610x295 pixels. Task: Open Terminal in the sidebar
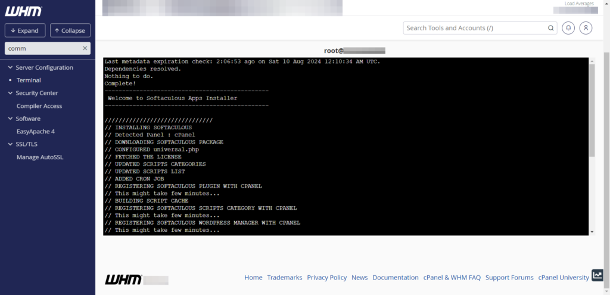tap(29, 80)
